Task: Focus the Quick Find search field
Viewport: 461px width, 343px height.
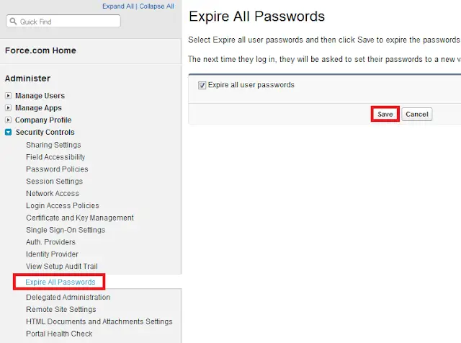Action: point(63,21)
